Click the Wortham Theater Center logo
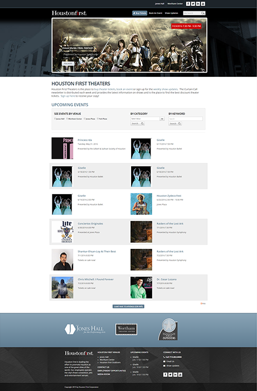This screenshot has height=391, width=257. click(x=126, y=329)
